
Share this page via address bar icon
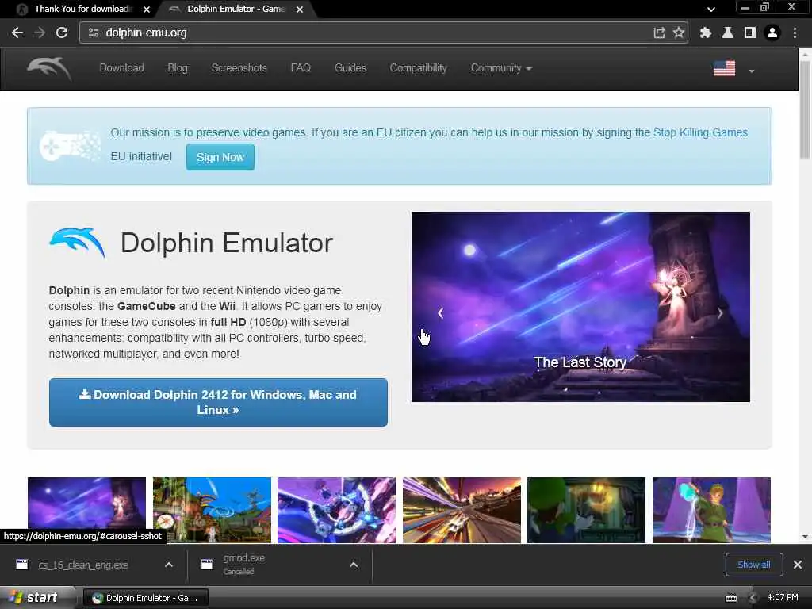[659, 33]
